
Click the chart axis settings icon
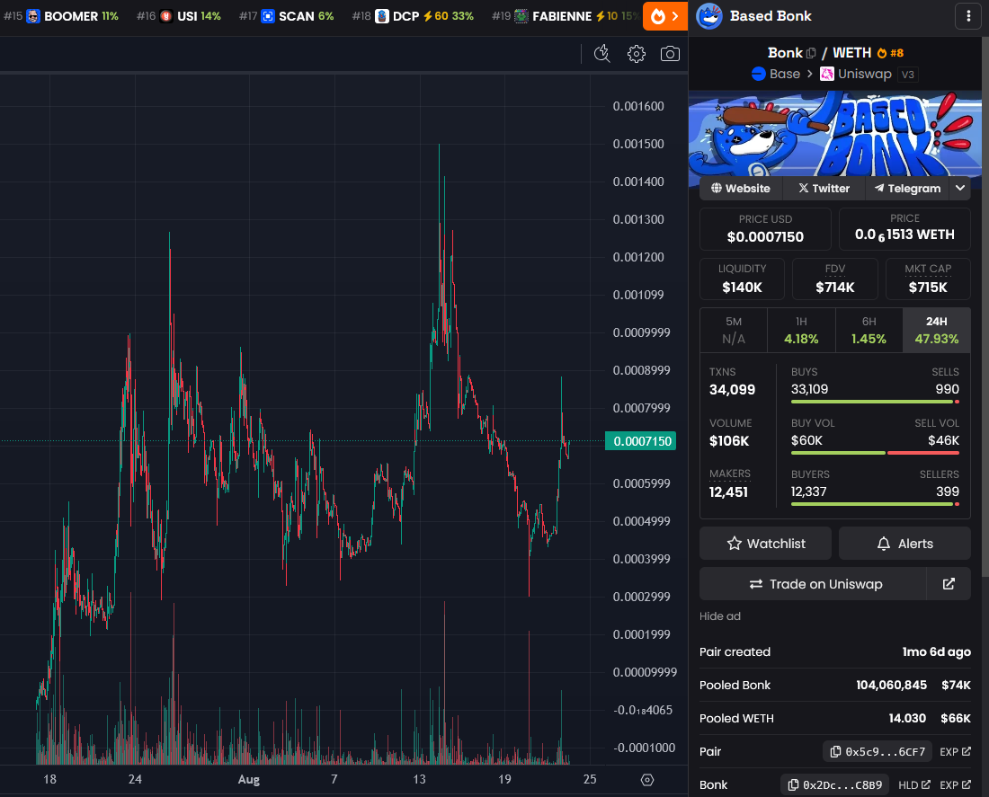coord(646,779)
